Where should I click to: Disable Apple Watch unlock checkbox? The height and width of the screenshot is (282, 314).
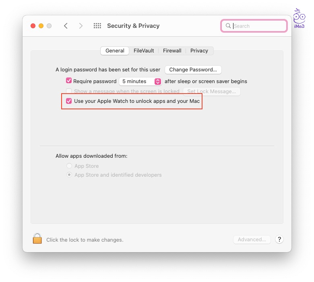pos(69,101)
